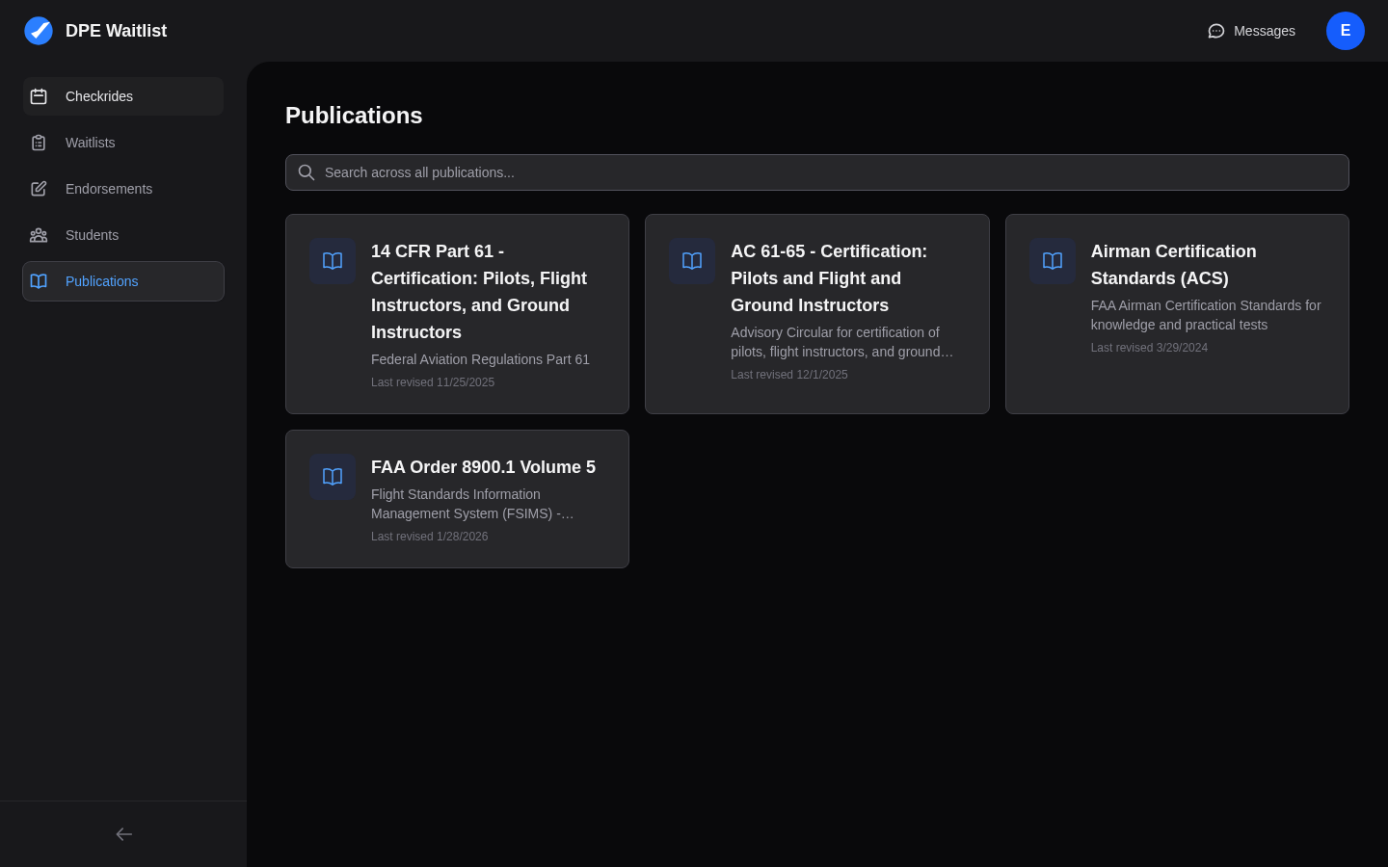This screenshot has width=1388, height=867.
Task: Collapse the sidebar with the arrow button
Action: [123, 834]
